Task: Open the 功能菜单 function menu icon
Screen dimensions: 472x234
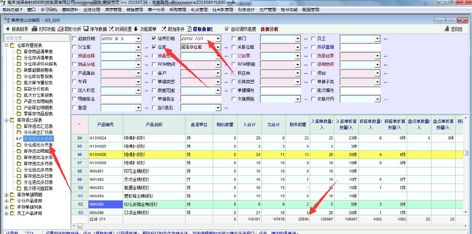Action: tap(136, 29)
